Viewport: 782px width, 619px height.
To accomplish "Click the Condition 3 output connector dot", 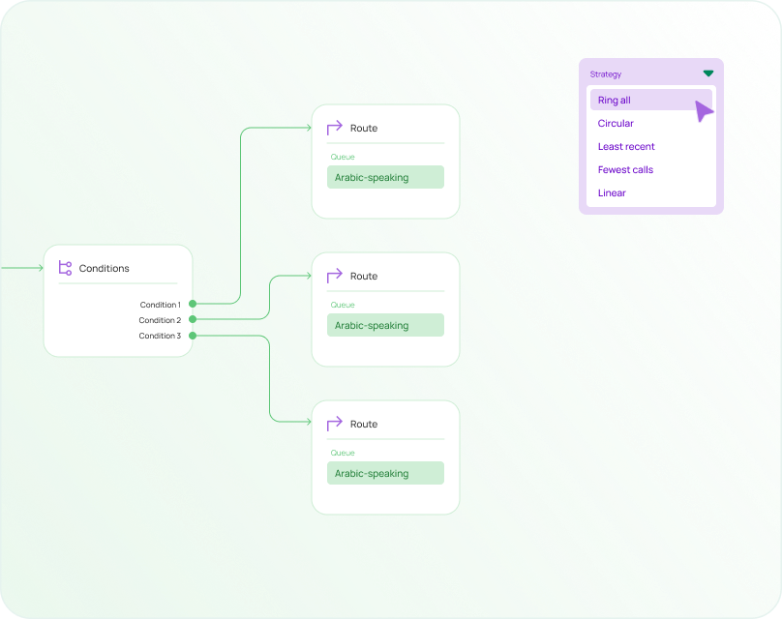I will (x=193, y=336).
